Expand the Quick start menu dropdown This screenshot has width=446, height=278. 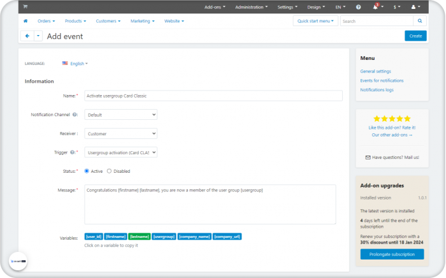click(315, 21)
